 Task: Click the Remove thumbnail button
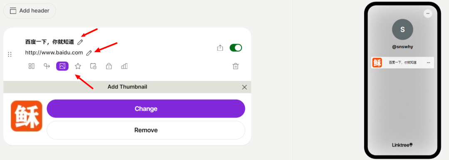pyautogui.click(x=146, y=130)
